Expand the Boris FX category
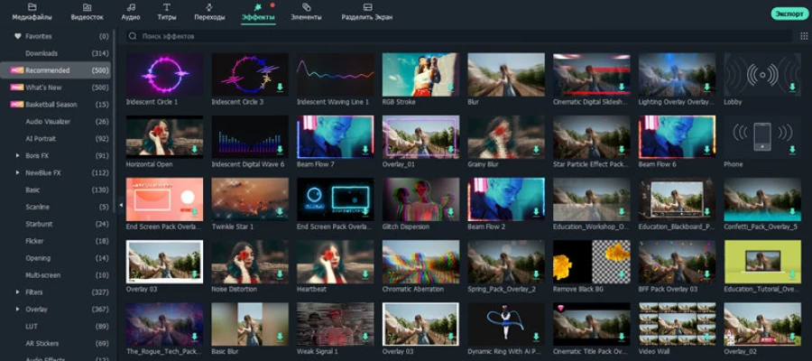 pos(17,155)
